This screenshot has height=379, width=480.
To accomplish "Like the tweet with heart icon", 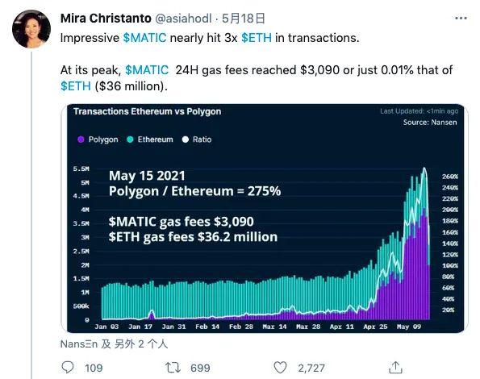I will 280,368.
